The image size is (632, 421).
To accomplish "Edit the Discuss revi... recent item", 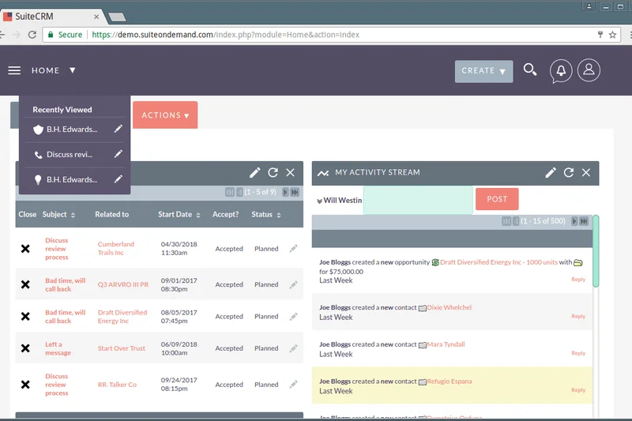I will [118, 154].
